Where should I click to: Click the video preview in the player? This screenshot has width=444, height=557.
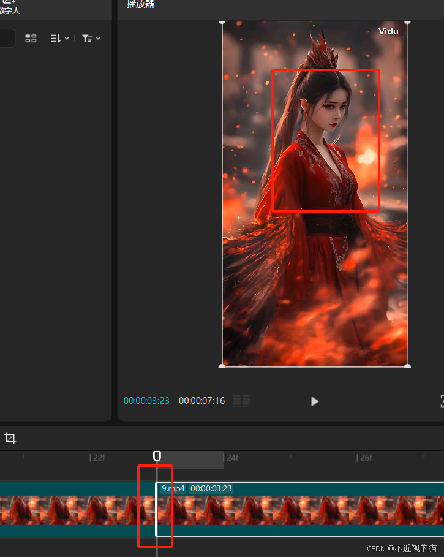(x=314, y=194)
